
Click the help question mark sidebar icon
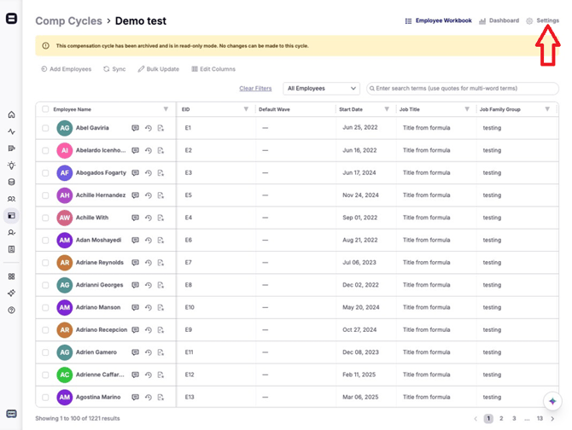(x=11, y=310)
